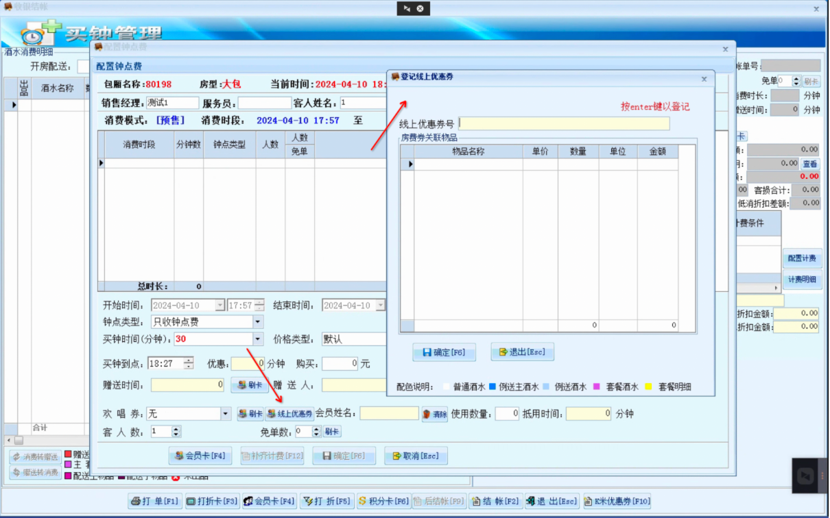Open the 欢唱券 dropdown list

pos(226,414)
